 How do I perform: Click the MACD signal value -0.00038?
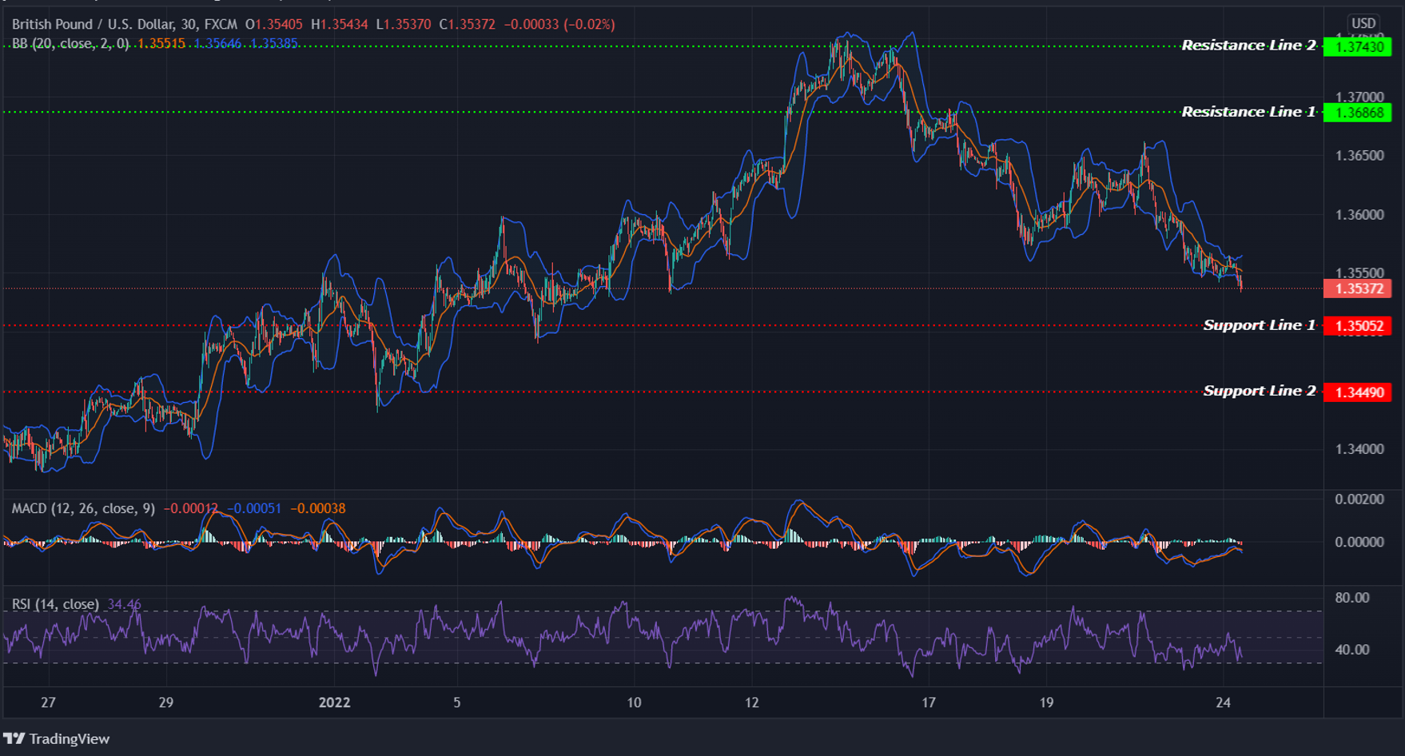(x=320, y=508)
